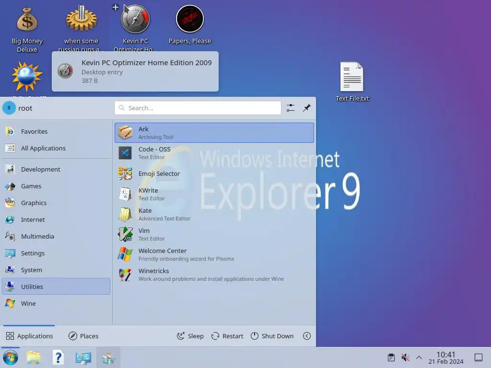Launch Winetricks

pyautogui.click(x=214, y=275)
